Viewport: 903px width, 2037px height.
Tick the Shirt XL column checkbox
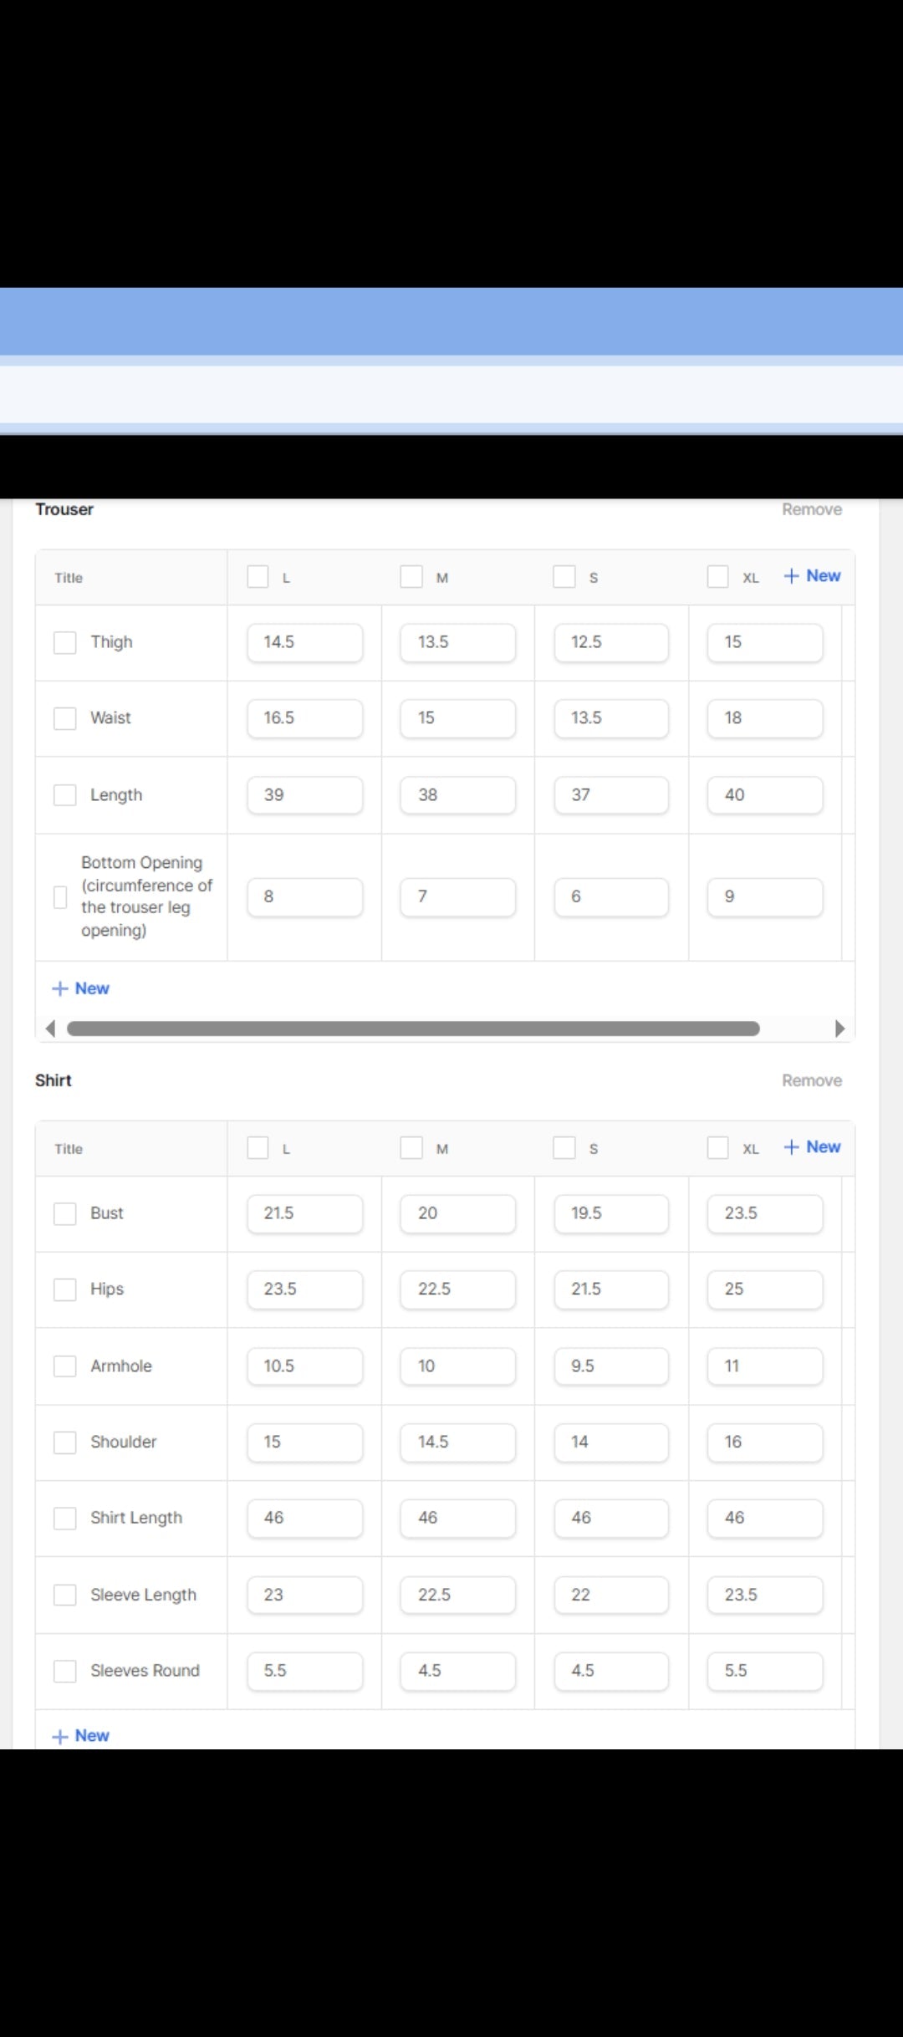[x=717, y=1147]
